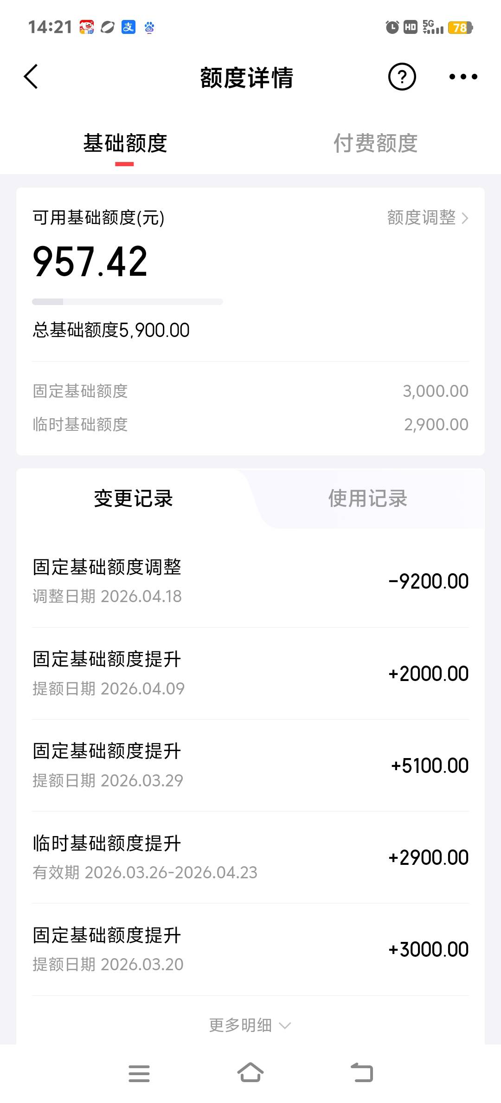The height and width of the screenshot is (1103, 501).
Task: Open the +2000.00 quota increase record
Action: coord(250,673)
